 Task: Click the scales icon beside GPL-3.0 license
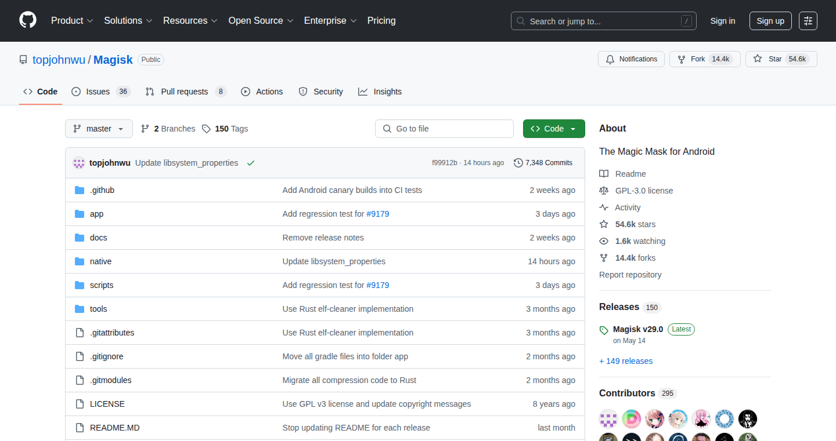coord(604,191)
